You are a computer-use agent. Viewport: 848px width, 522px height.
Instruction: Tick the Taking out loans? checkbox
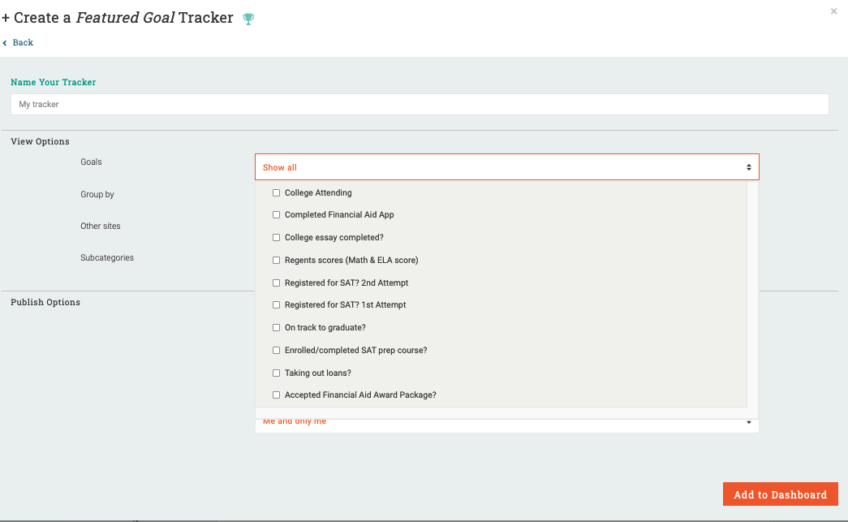pos(277,373)
